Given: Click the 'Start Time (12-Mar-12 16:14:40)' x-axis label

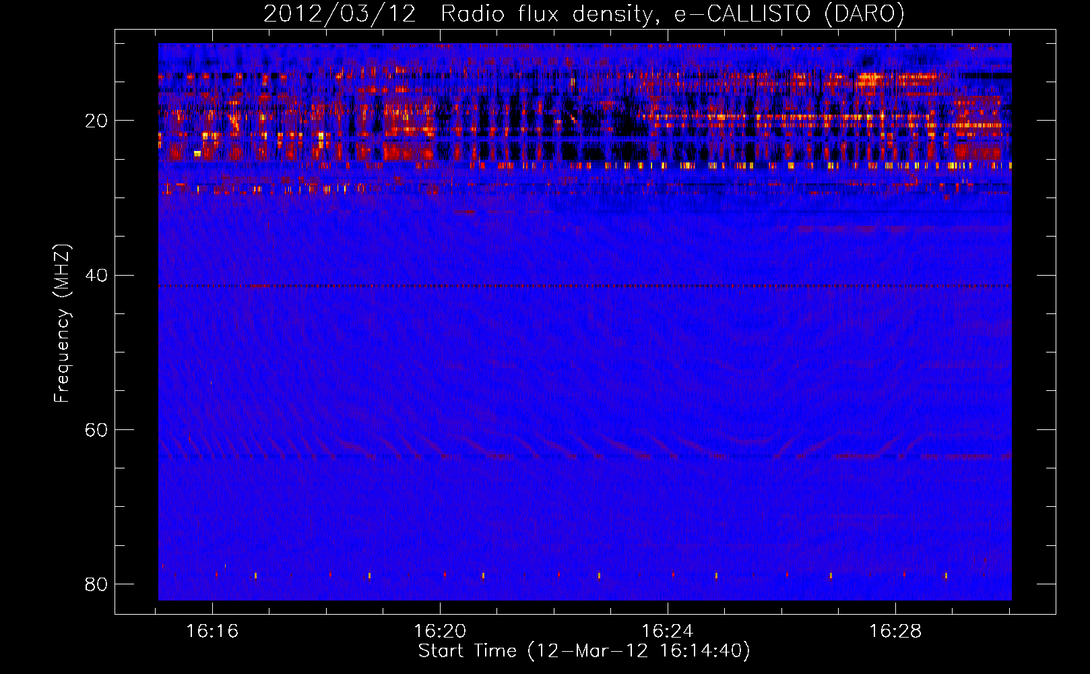Looking at the screenshot, I should click(x=584, y=651).
